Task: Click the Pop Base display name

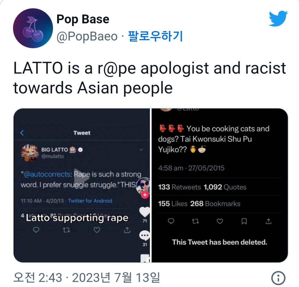Action: [83, 19]
